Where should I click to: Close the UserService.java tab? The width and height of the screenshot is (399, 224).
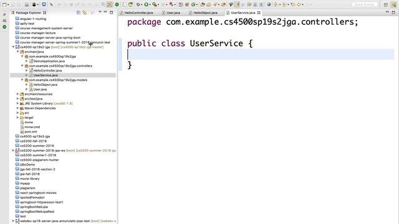coord(259,12)
